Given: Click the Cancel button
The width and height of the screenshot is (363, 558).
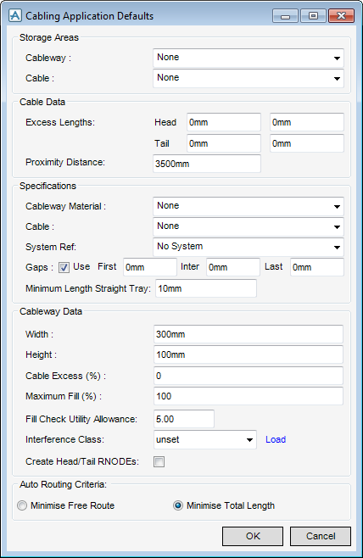Looking at the screenshot, I should [321, 536].
